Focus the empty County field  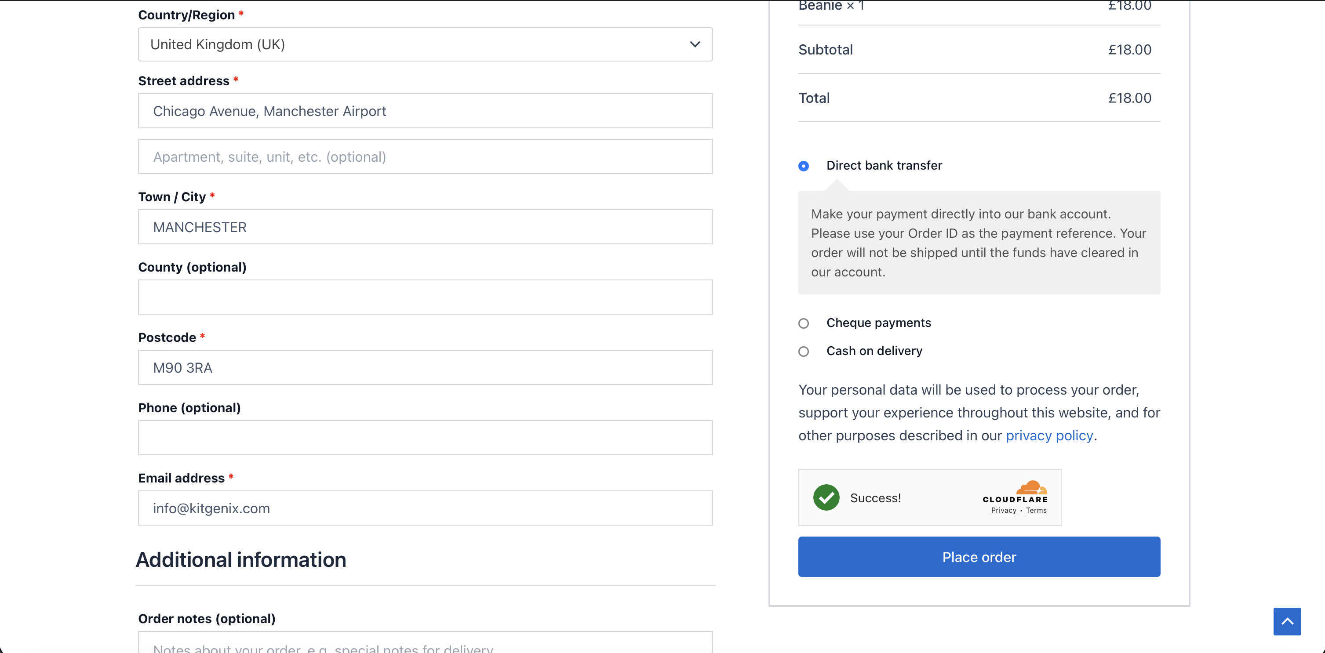pyautogui.click(x=425, y=297)
